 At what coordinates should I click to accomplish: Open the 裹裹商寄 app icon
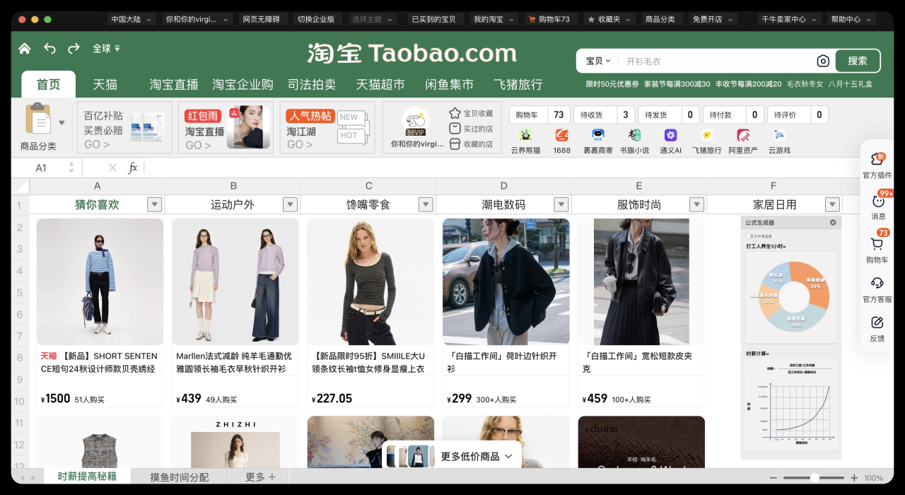click(x=598, y=135)
